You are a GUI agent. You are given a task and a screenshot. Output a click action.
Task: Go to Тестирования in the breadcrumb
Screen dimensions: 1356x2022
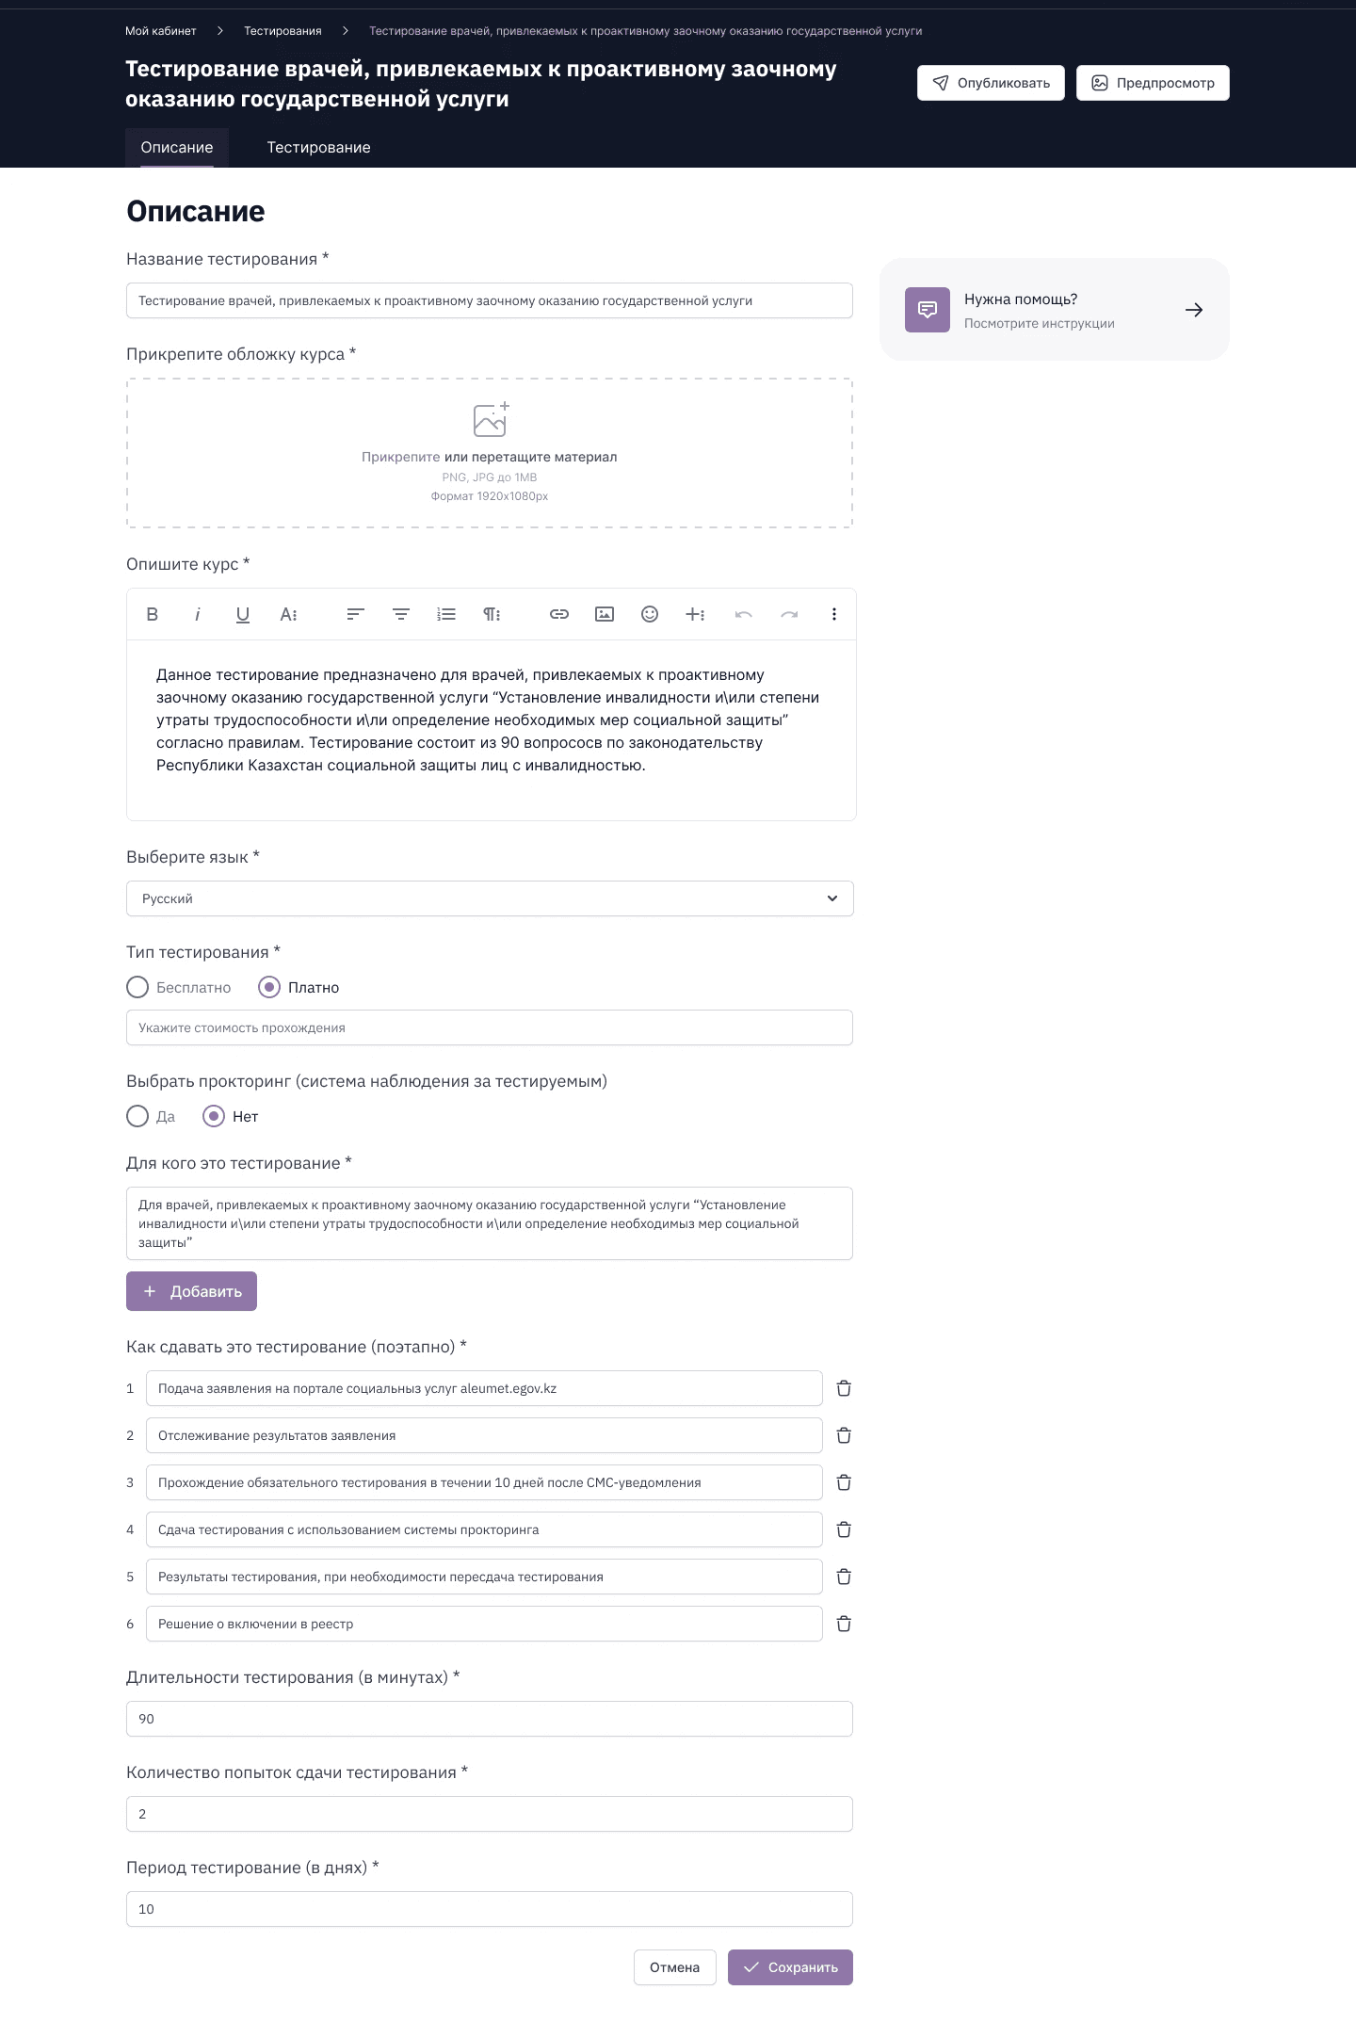[x=282, y=31]
